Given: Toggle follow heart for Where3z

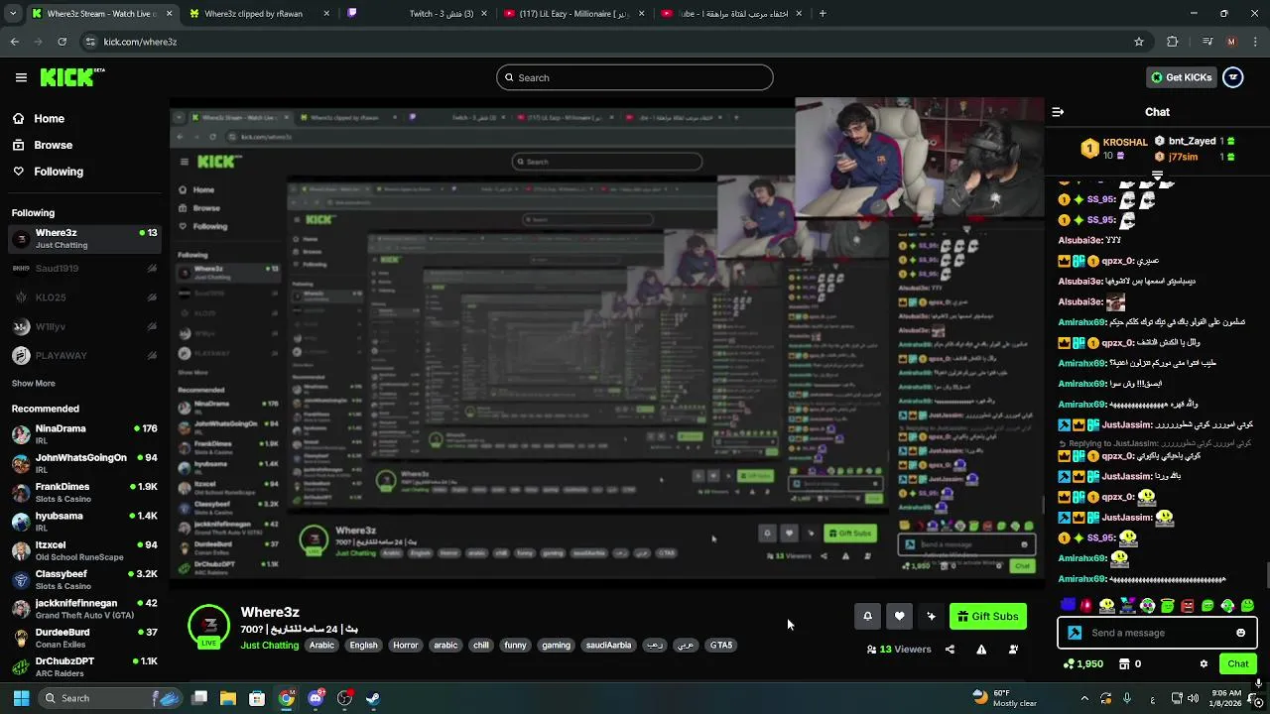Looking at the screenshot, I should pyautogui.click(x=899, y=617).
